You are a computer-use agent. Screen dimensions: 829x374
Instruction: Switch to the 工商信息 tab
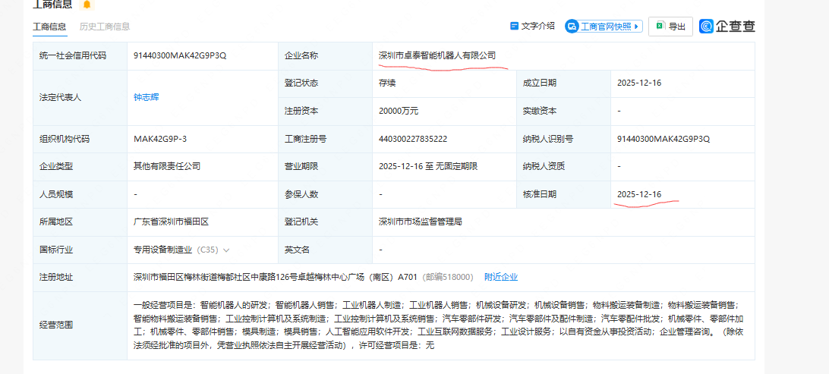tap(49, 27)
